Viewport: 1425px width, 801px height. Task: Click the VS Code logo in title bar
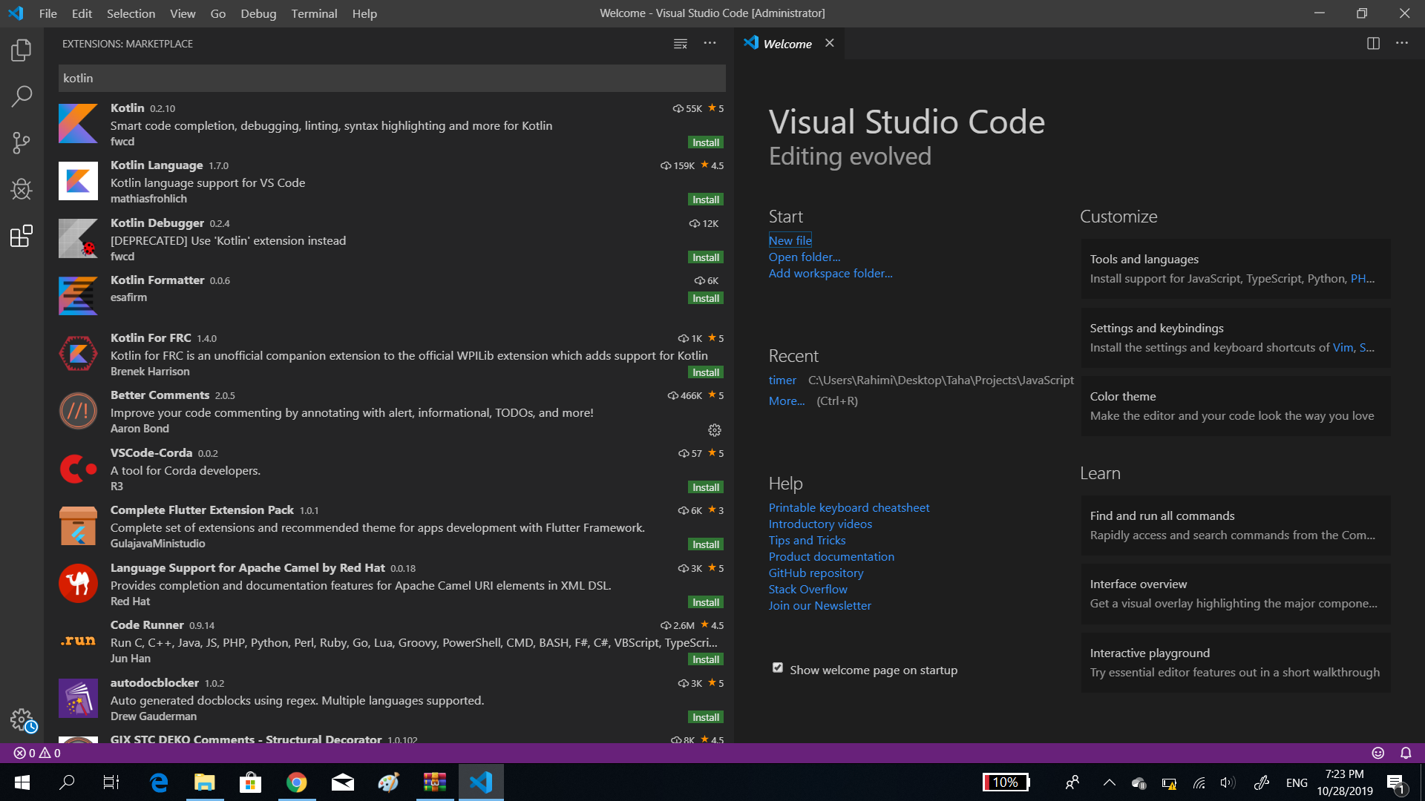[x=16, y=13]
